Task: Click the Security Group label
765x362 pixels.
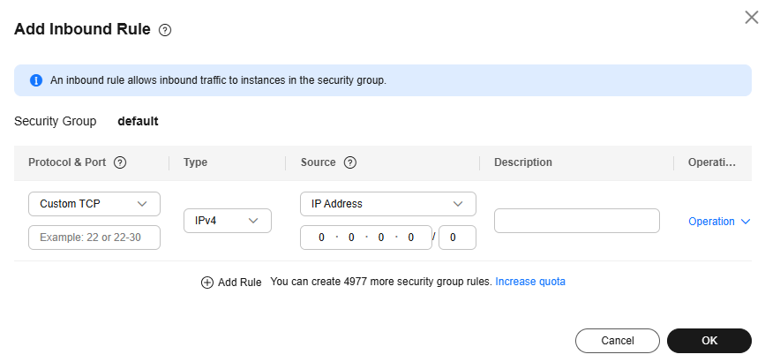Action: coord(55,121)
